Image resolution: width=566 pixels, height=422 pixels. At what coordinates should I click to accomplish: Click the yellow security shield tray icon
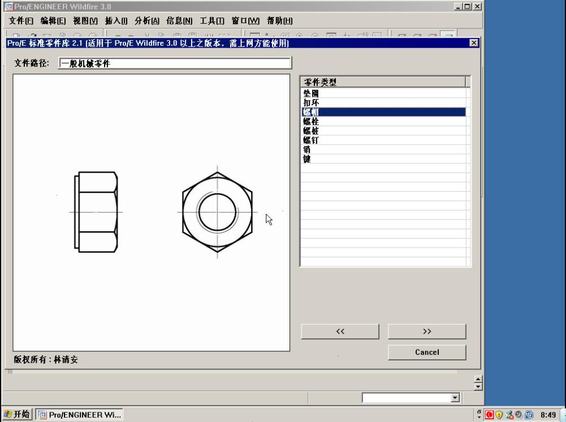[x=499, y=415]
